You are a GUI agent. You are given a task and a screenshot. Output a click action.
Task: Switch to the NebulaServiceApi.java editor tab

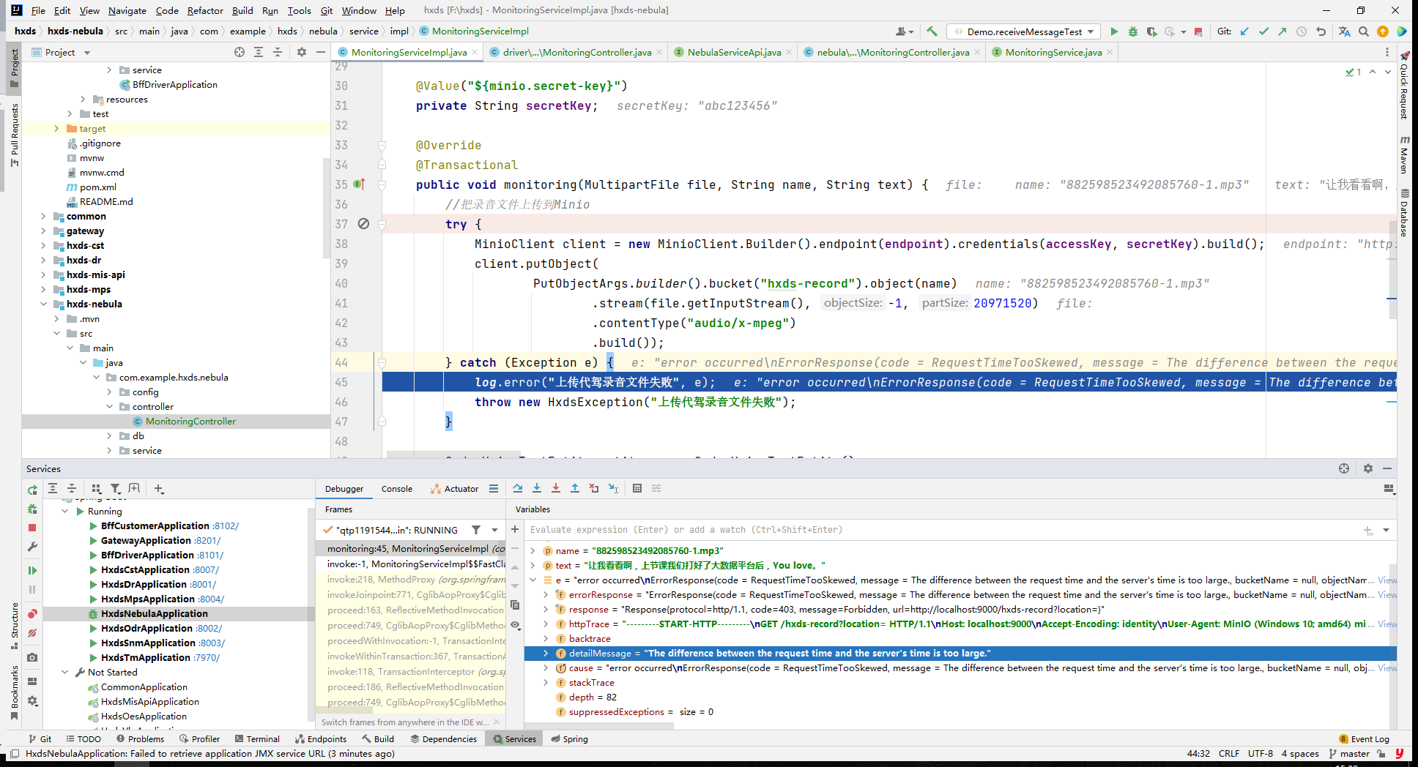tap(734, 52)
